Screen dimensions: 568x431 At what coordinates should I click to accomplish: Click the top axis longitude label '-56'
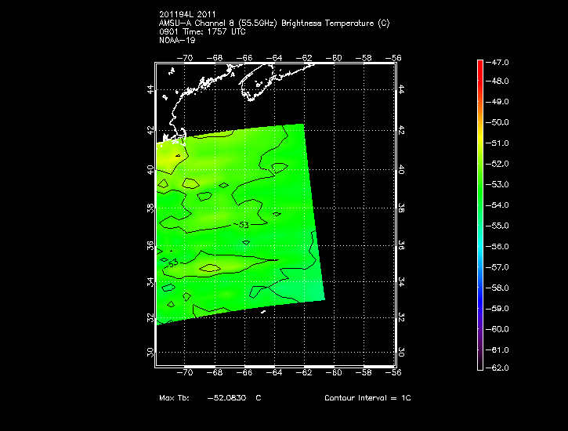coord(393,58)
